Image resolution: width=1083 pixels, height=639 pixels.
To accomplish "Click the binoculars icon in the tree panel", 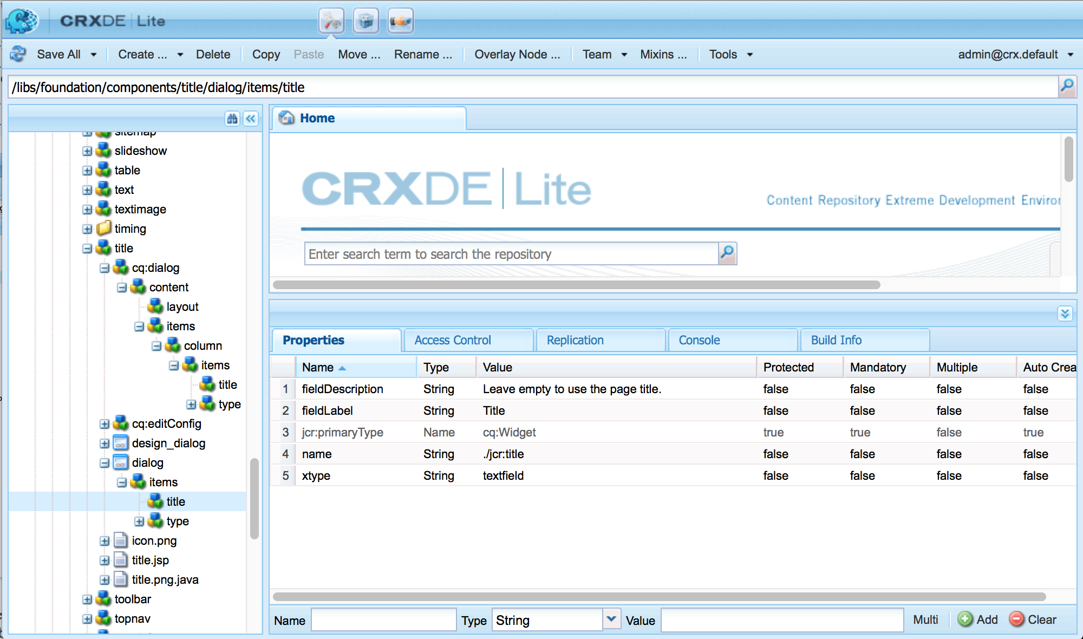I will 232,119.
